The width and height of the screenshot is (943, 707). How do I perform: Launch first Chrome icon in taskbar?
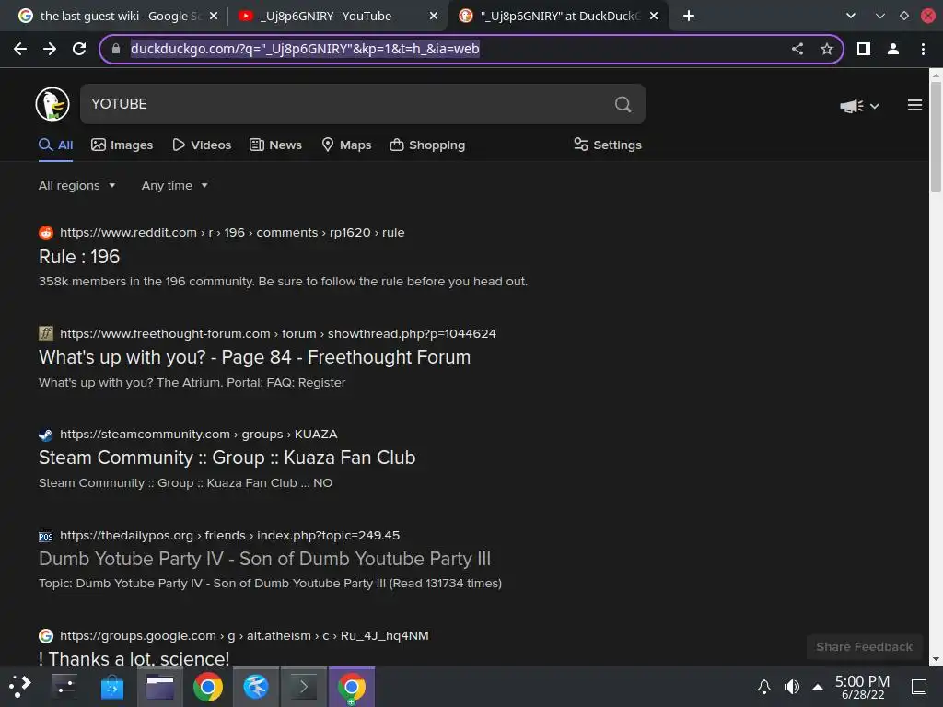click(208, 686)
